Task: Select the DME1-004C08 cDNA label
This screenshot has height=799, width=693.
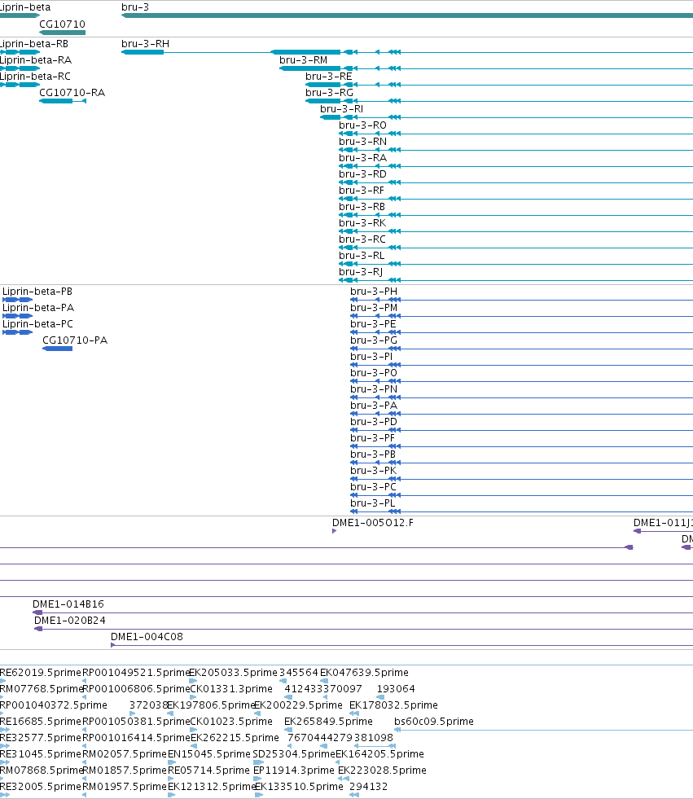Action: [x=147, y=637]
